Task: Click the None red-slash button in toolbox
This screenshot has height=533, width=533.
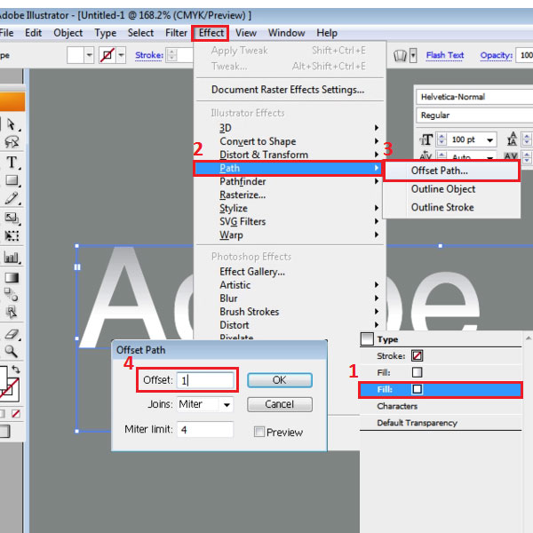Action: pos(16,414)
